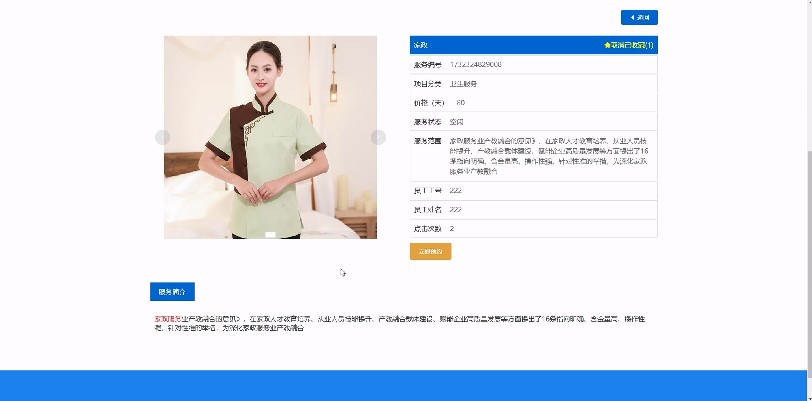
Task: Click the 员工工号 row value 222
Action: 456,190
